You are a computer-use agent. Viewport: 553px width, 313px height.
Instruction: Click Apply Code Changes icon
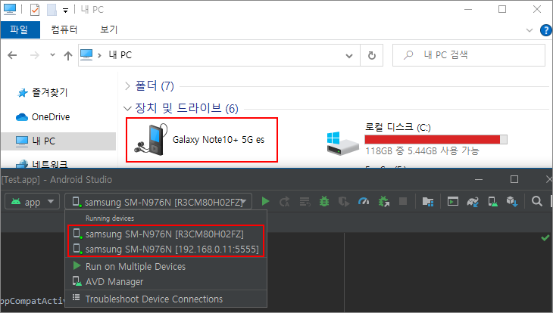pos(305,202)
